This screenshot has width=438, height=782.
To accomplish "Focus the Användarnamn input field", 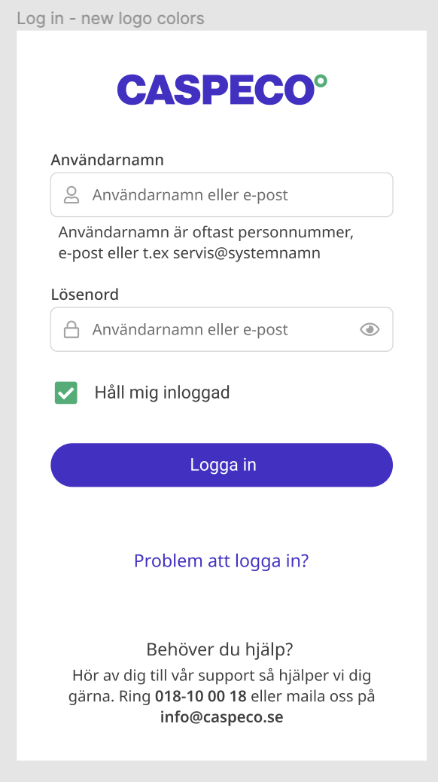I will (222, 195).
